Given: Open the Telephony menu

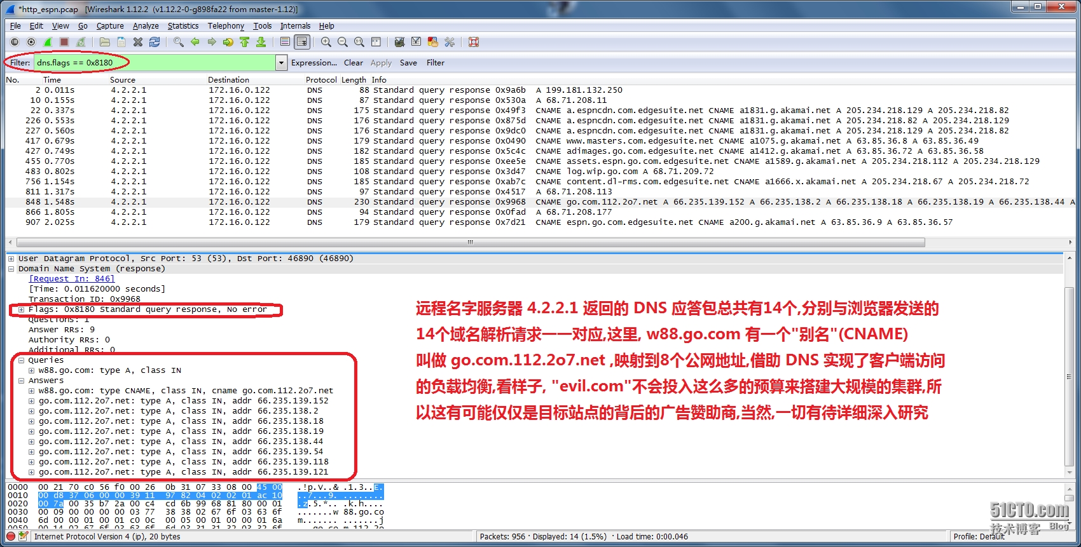Looking at the screenshot, I should (226, 26).
